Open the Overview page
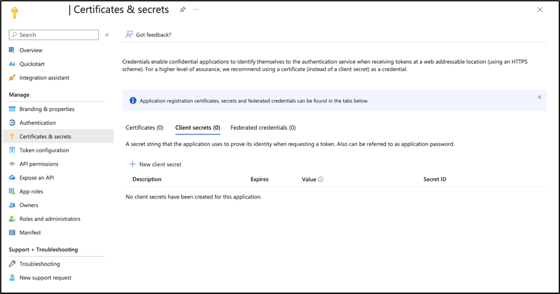 [31, 50]
